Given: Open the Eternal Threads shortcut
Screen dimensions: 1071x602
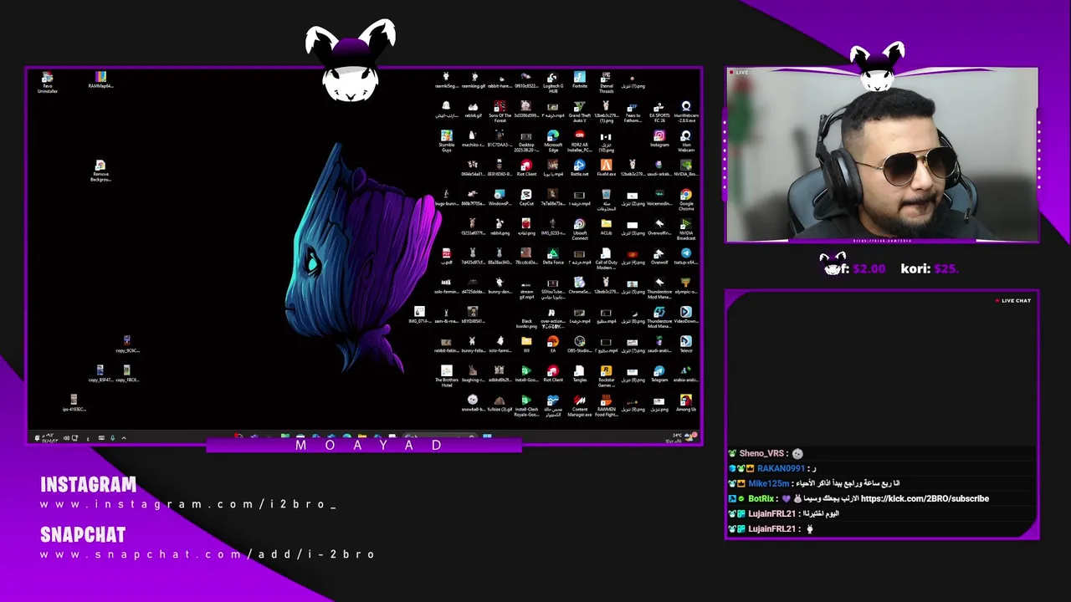Looking at the screenshot, I should 606,82.
